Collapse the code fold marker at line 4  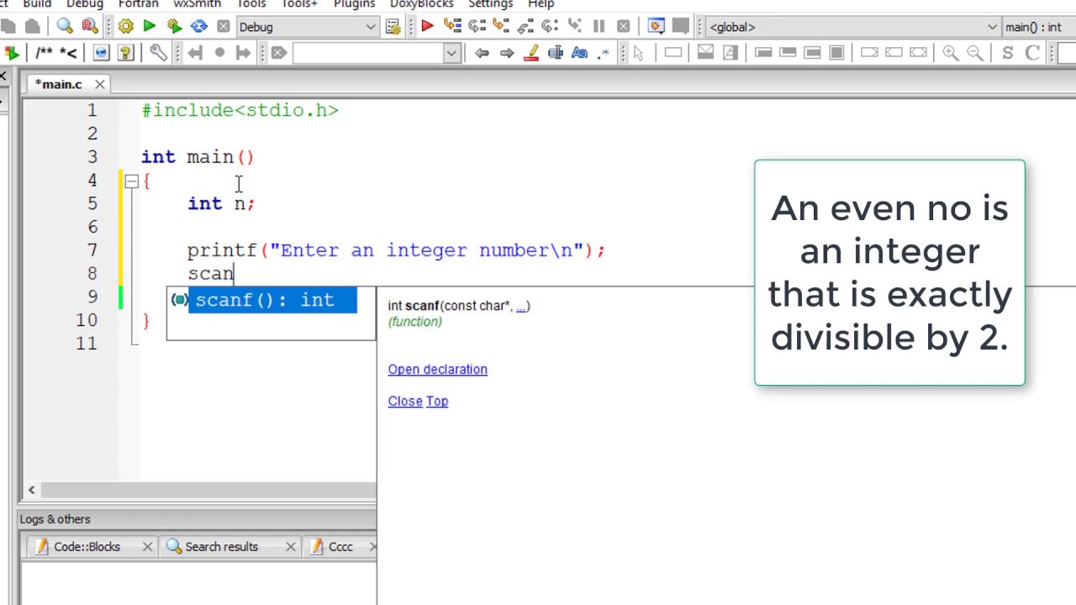point(131,181)
